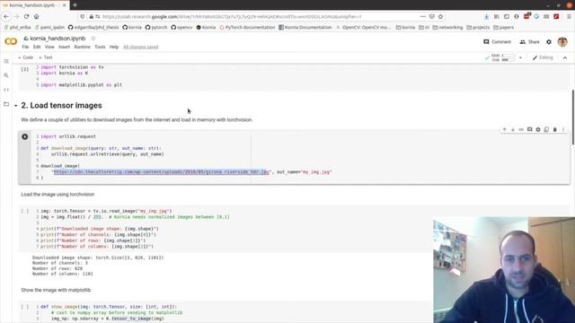
Task: Open the Tools menu
Action: 100,47
